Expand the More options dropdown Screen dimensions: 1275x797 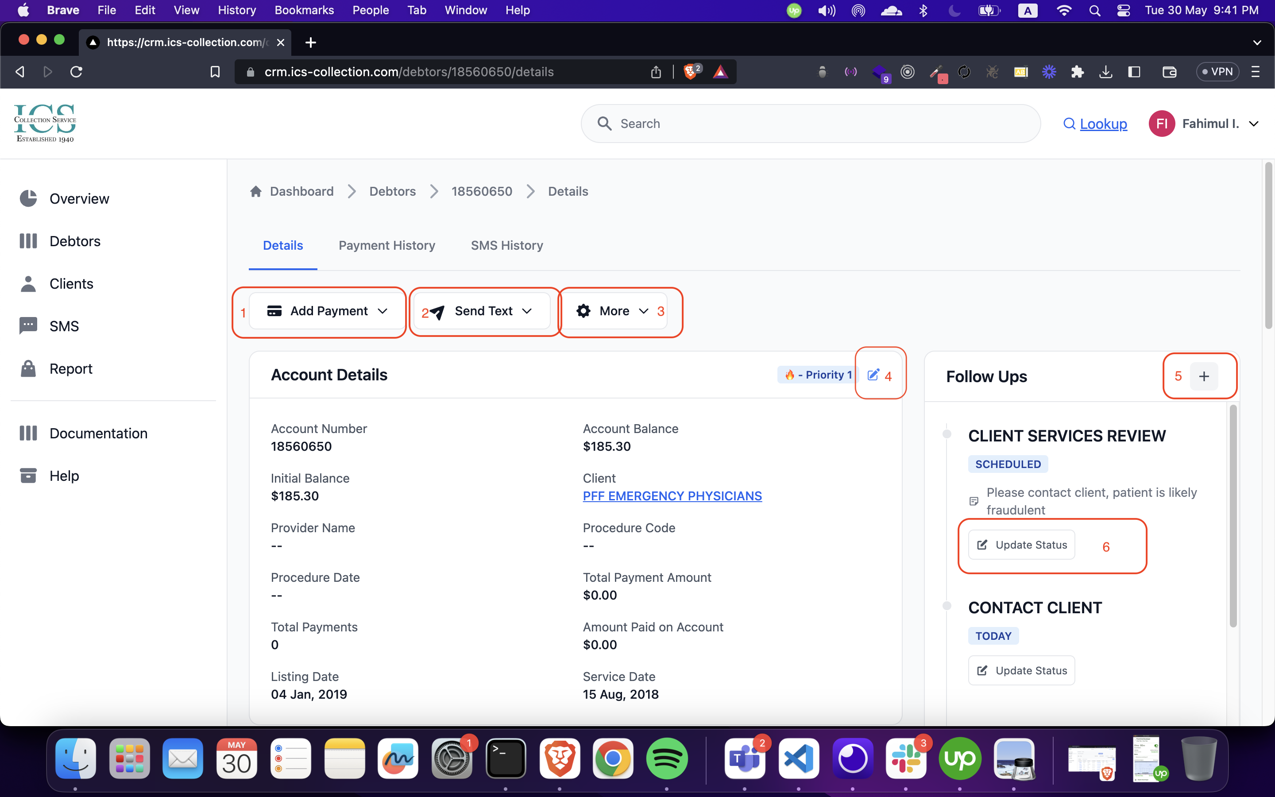coord(613,311)
